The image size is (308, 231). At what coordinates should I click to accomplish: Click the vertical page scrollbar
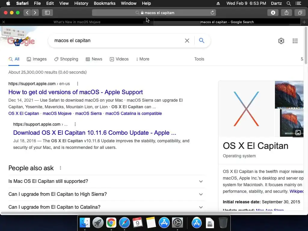pos(306,46)
